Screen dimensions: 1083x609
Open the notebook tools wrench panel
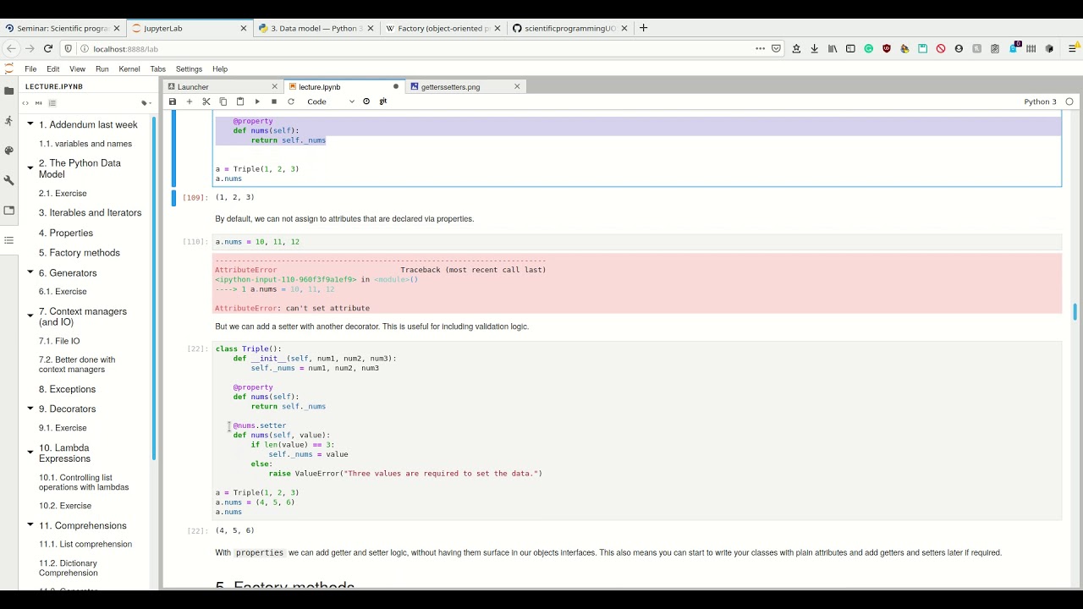coord(8,180)
